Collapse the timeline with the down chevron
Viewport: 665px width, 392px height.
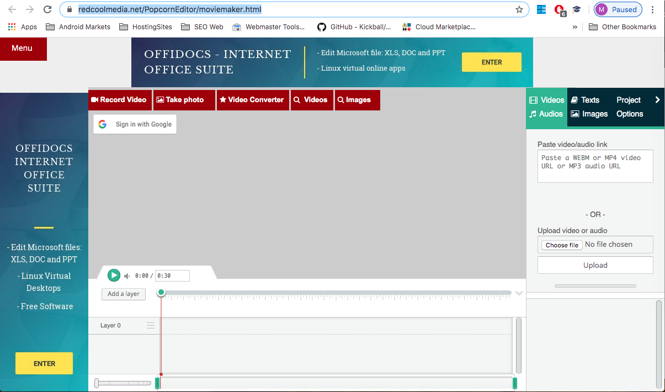click(519, 293)
